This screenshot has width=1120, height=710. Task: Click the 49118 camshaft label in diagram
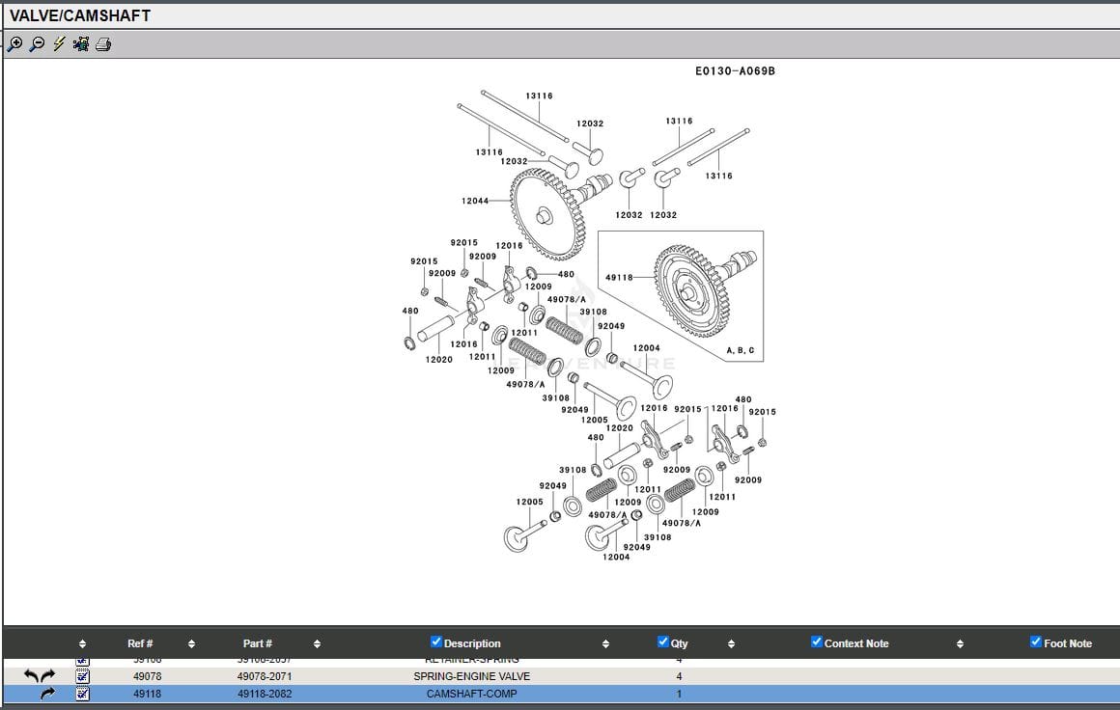point(619,278)
